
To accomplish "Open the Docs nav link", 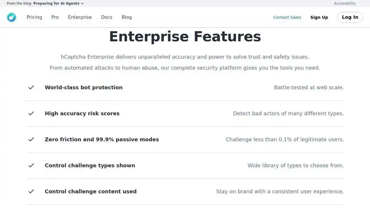I will point(107,17).
